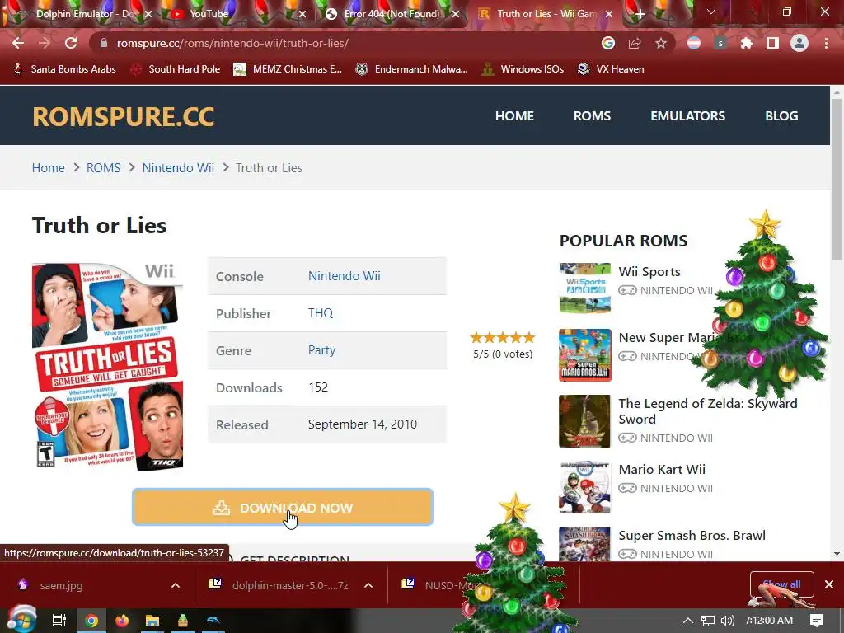844x633 pixels.
Task: Close the YouTube tab
Action: coord(302,14)
